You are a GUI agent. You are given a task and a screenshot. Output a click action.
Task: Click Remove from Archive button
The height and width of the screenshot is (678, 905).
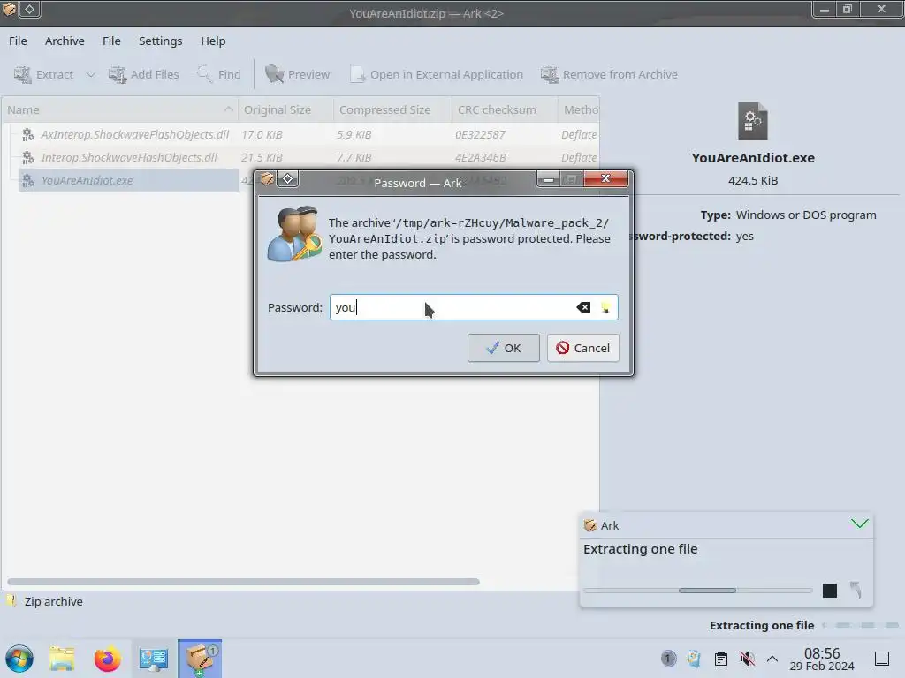(609, 74)
